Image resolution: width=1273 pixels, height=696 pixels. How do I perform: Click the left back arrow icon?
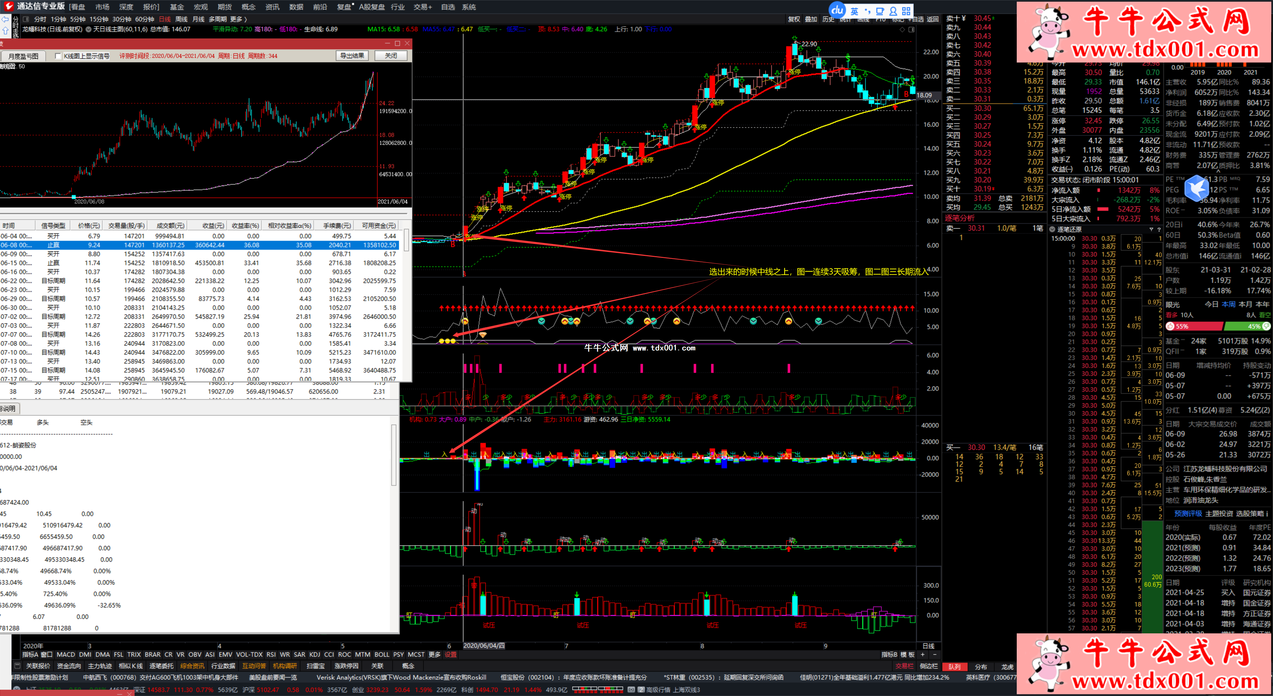click(x=5, y=19)
